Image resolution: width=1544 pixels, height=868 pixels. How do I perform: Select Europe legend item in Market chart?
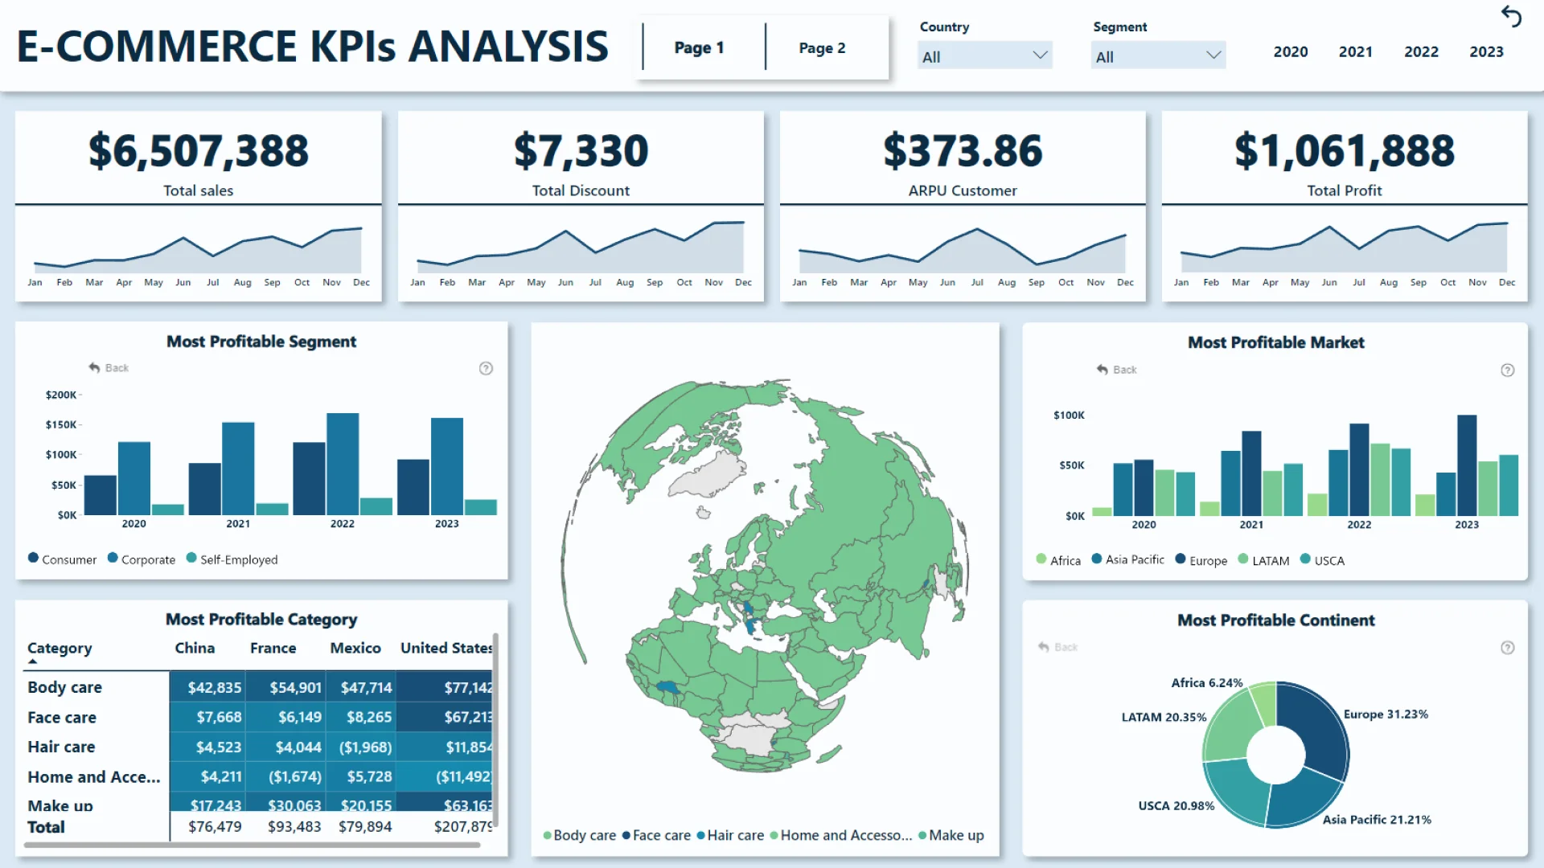[x=1201, y=560]
